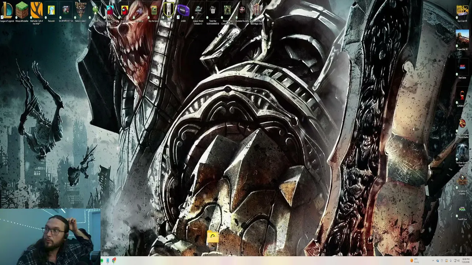Show hidden system tray icons
The image size is (472, 265).
(x=433, y=261)
